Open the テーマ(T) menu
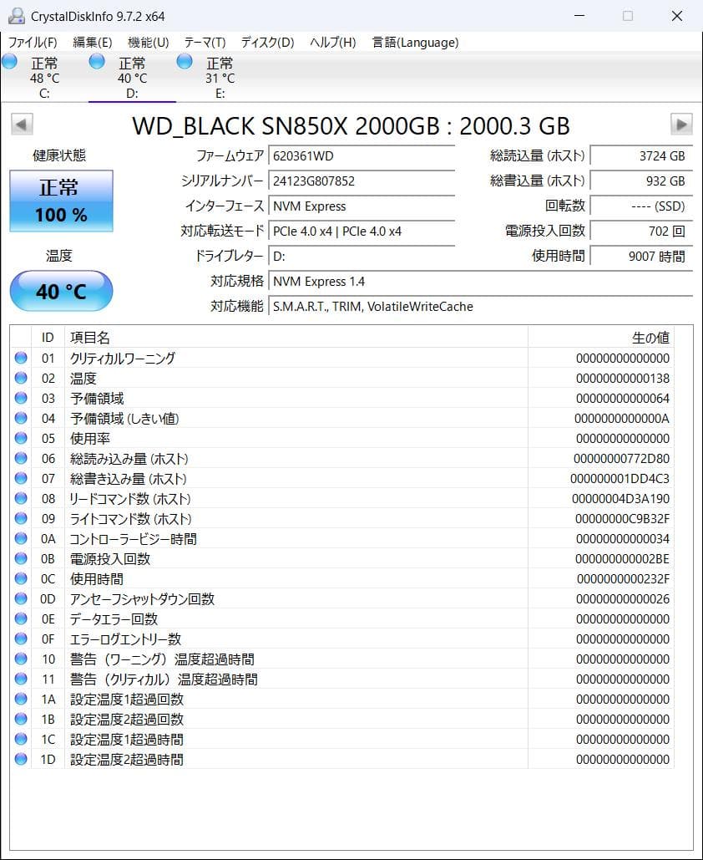Image resolution: width=703 pixels, height=860 pixels. [205, 43]
